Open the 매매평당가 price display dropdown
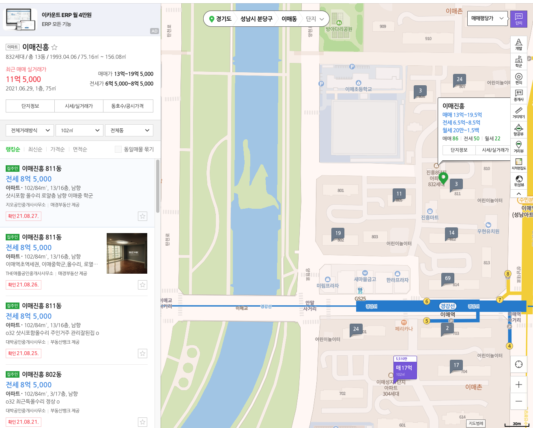Viewport: 533px width, 428px height. 487,19
